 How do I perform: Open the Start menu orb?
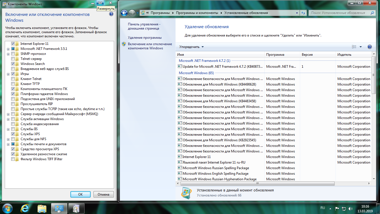pos(7,208)
